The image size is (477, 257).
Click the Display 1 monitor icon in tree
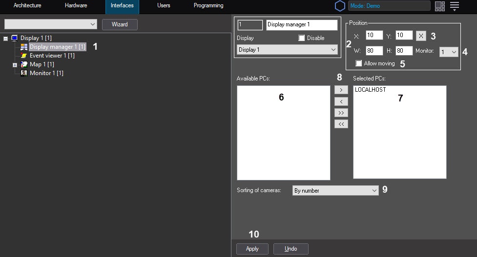coord(14,38)
